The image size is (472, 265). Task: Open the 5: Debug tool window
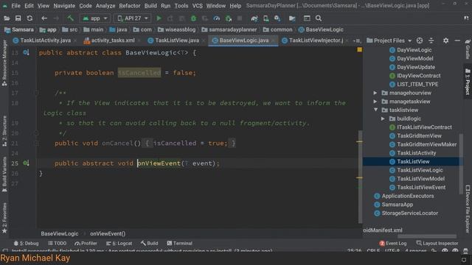27,243
